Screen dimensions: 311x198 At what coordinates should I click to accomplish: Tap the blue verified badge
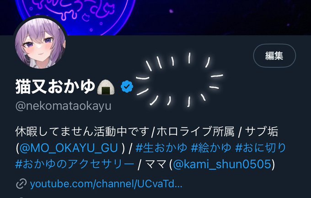coord(127,86)
